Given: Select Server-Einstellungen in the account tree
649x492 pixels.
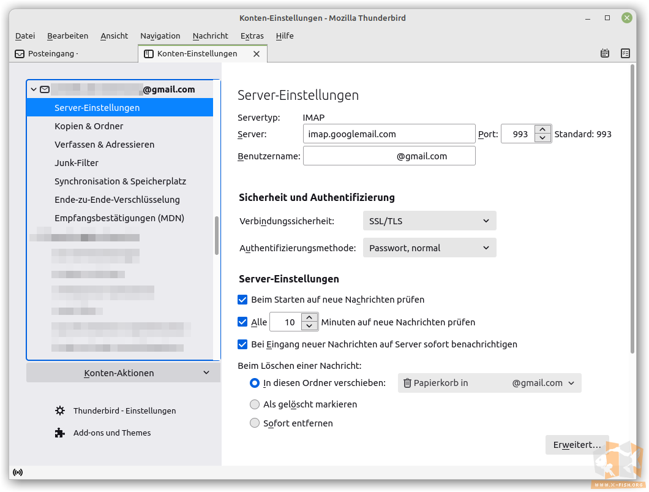Looking at the screenshot, I should pyautogui.click(x=120, y=108).
